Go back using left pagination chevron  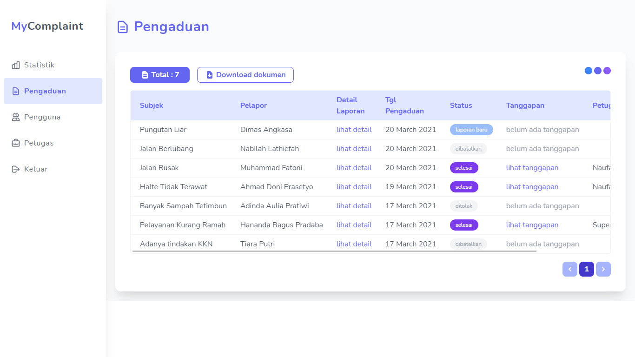tap(570, 269)
